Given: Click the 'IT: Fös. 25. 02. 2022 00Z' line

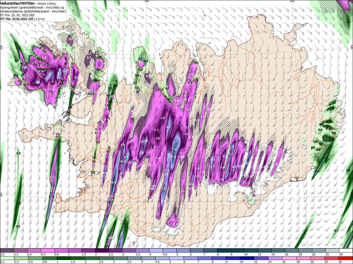Looking at the screenshot, I should tap(18, 15).
